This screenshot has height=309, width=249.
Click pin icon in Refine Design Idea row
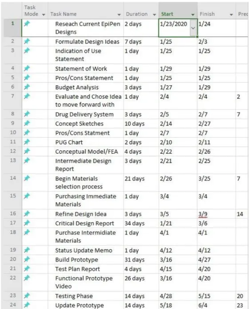click(x=27, y=214)
